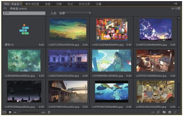The height and width of the screenshot is (116, 183).
Task: Open the sort icons menu
Action: (49, 112)
